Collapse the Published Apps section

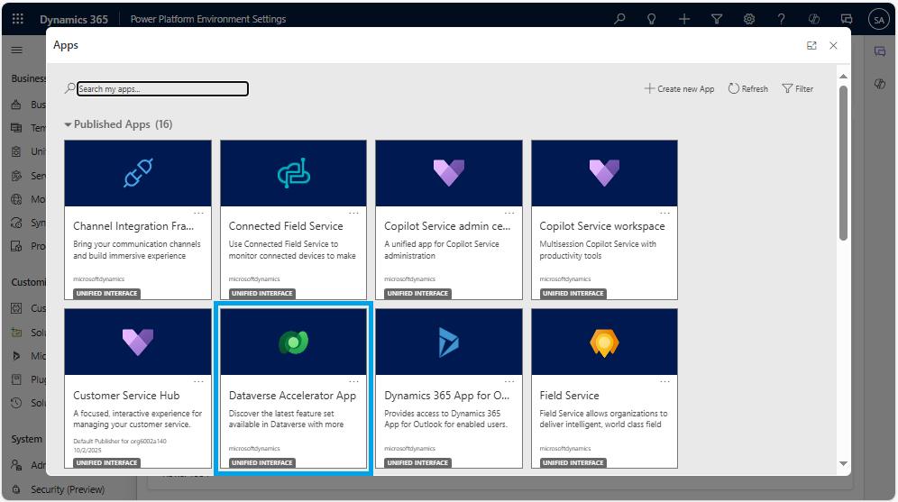pos(68,124)
